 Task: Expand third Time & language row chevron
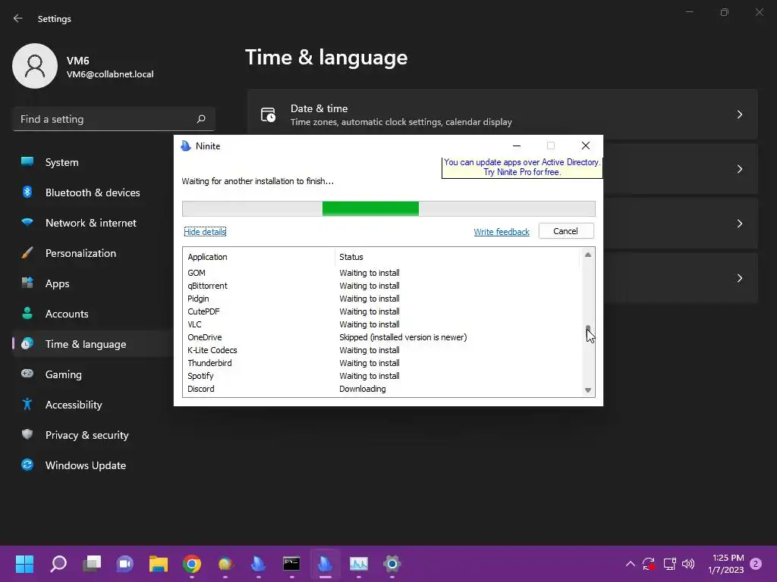pyautogui.click(x=739, y=224)
